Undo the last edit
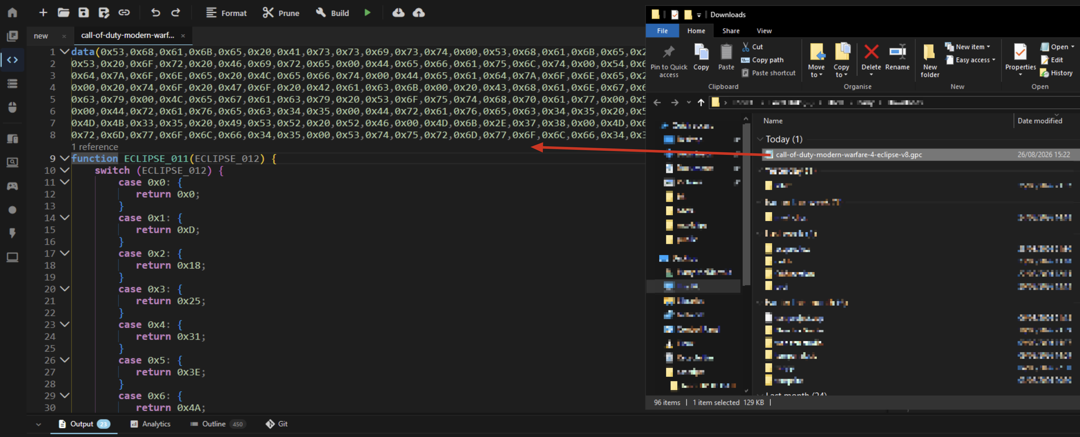 [156, 13]
